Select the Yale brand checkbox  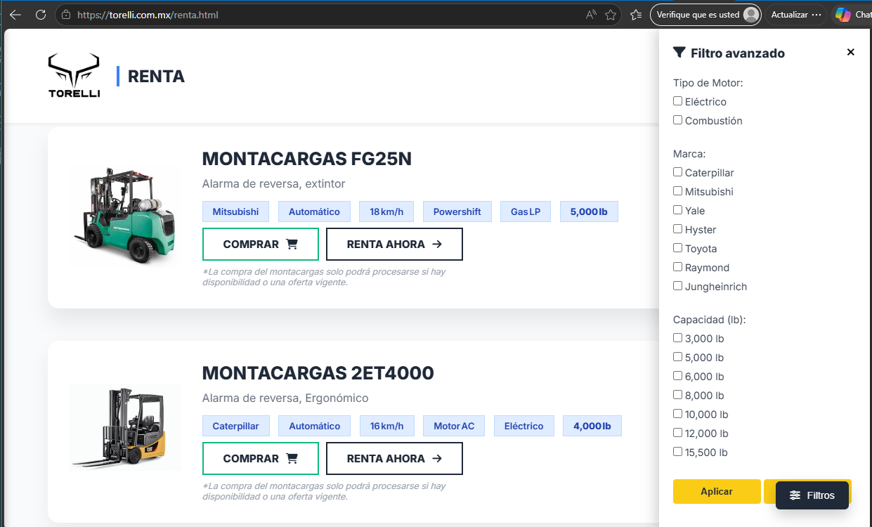(677, 210)
